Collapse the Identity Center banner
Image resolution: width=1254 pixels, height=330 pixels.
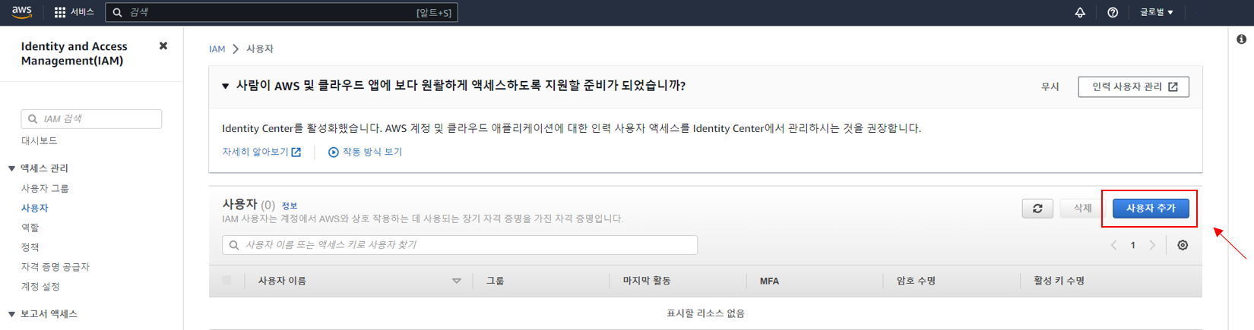click(226, 86)
